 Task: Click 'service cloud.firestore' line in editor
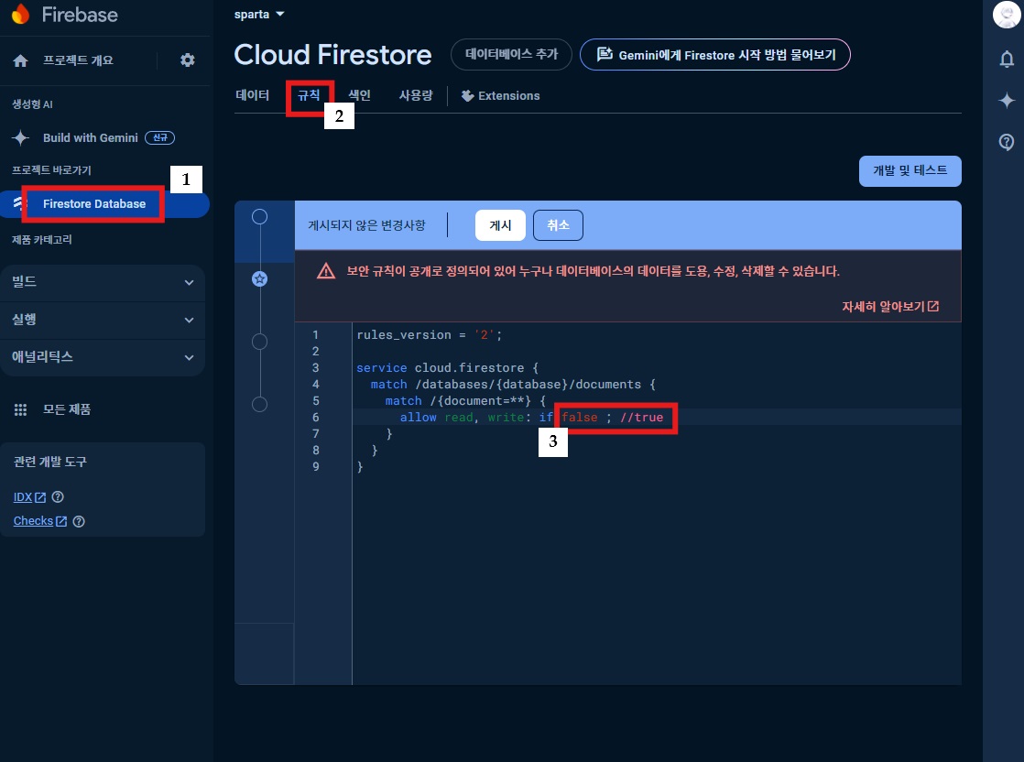tap(447, 367)
